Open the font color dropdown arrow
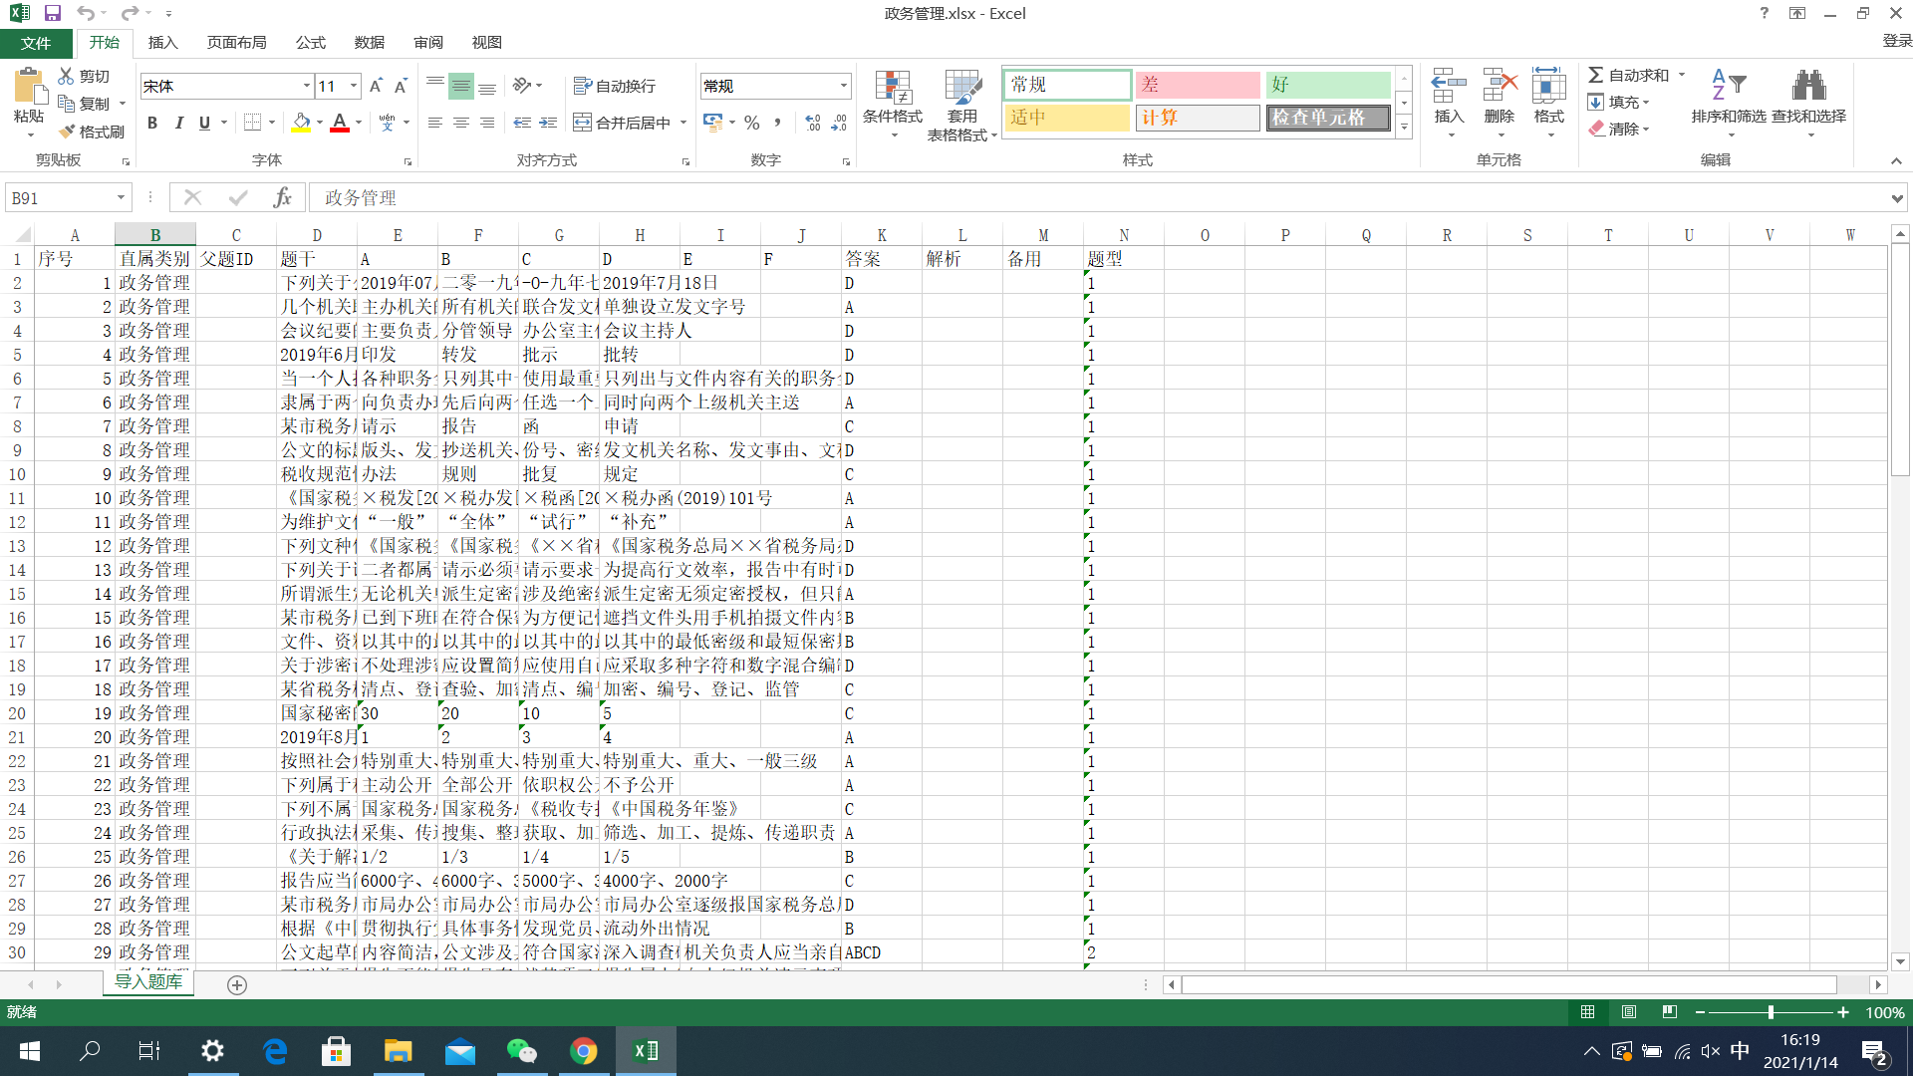1913x1076 pixels. coord(359,123)
